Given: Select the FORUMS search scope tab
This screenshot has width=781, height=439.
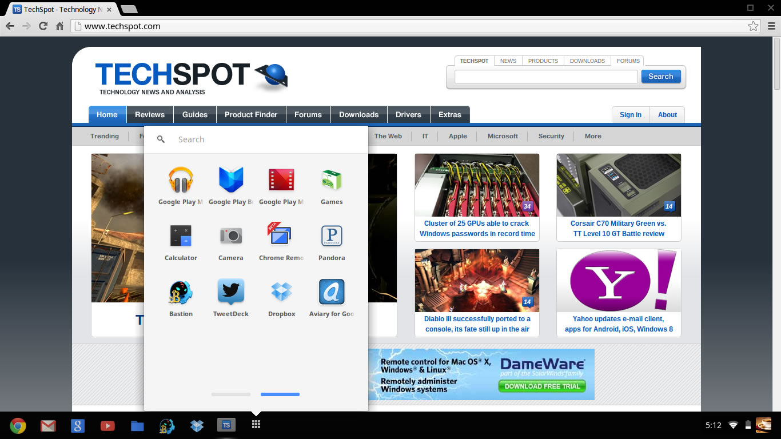Looking at the screenshot, I should click(628, 61).
